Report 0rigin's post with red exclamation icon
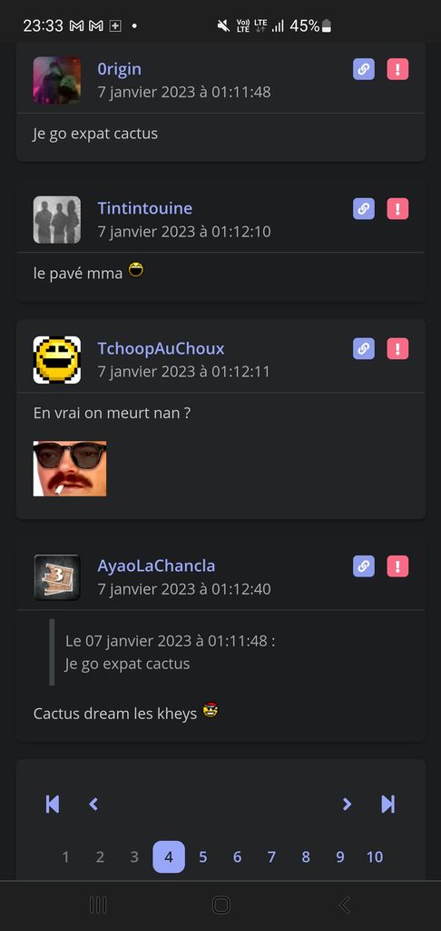This screenshot has width=441, height=931. 397,69
